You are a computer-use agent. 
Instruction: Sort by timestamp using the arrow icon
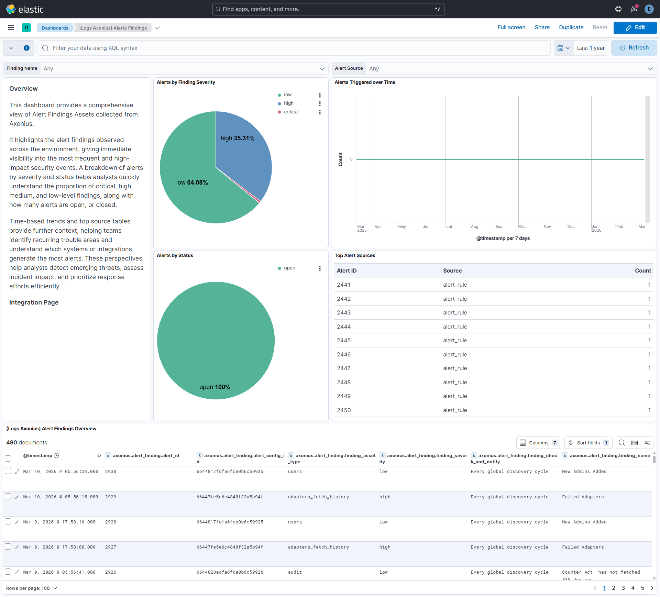(99, 455)
